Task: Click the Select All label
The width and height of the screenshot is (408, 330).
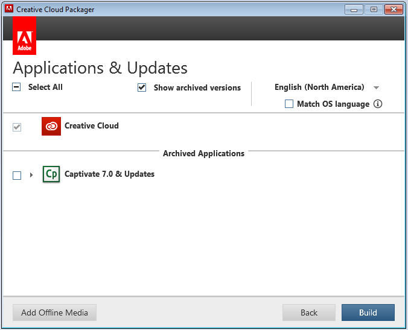Action: tap(45, 87)
